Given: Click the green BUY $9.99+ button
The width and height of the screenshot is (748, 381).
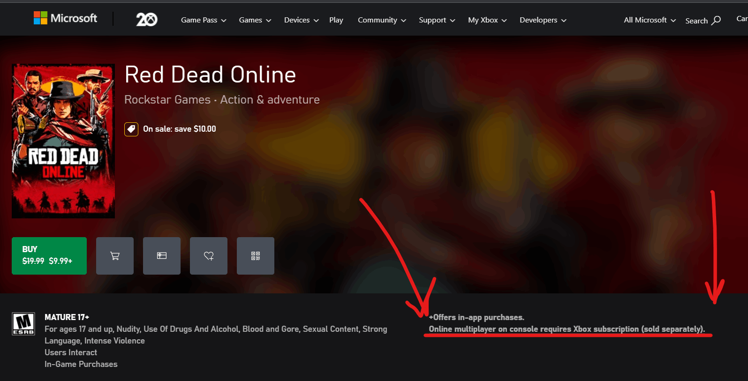Looking at the screenshot, I should [x=49, y=256].
